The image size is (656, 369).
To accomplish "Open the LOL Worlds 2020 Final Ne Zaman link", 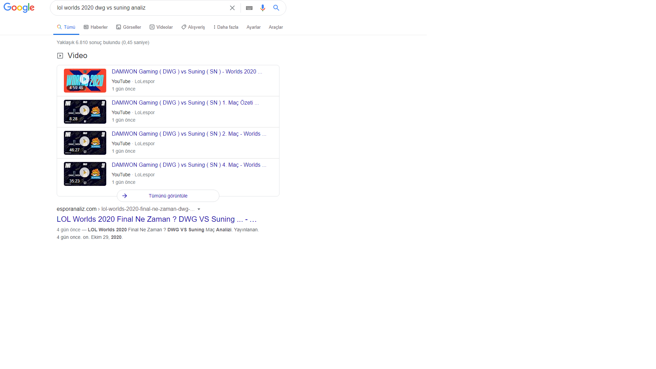I will tap(156, 219).
